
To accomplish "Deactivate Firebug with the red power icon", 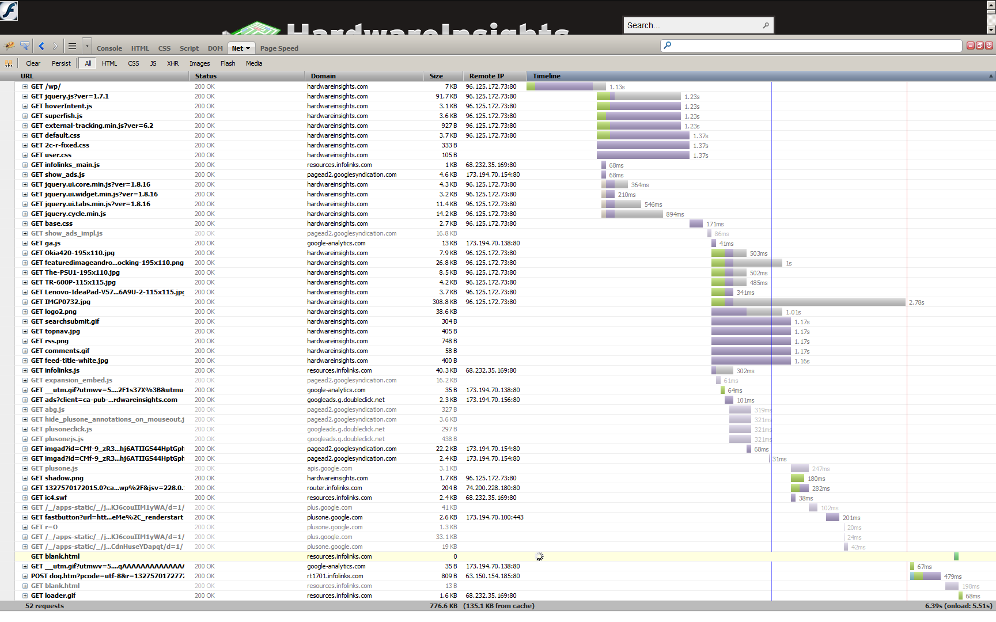I will (x=989, y=45).
